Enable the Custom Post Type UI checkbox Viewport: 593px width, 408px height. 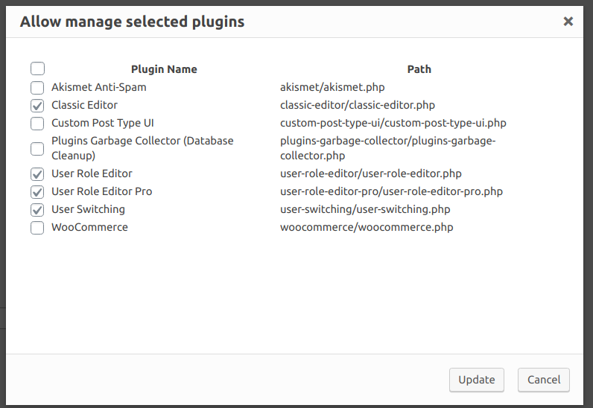(x=37, y=124)
